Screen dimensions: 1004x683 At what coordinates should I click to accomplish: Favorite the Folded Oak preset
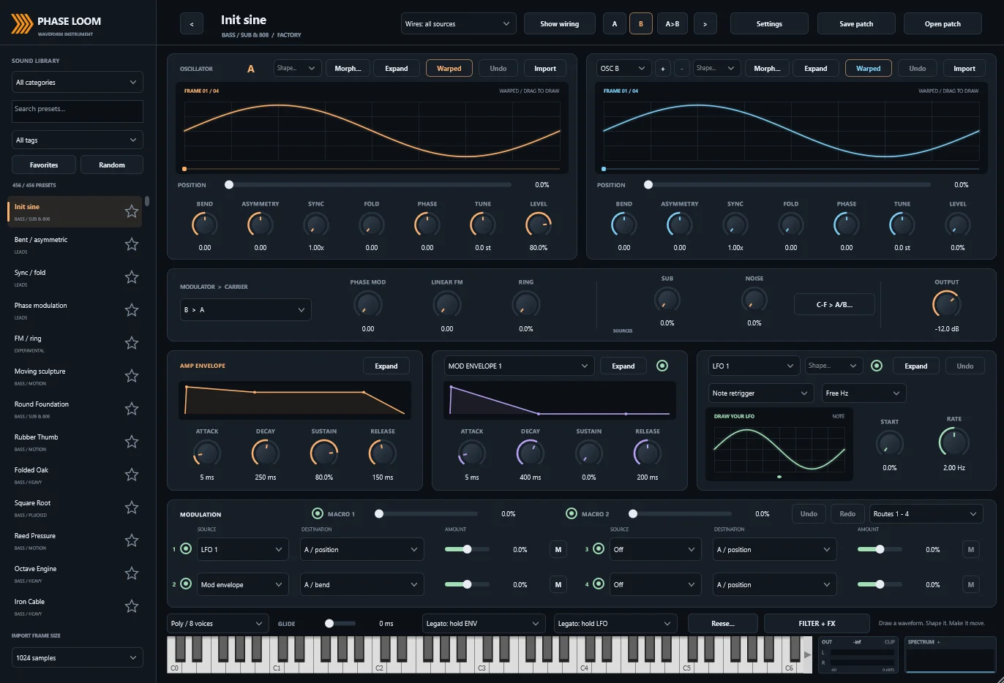(132, 475)
